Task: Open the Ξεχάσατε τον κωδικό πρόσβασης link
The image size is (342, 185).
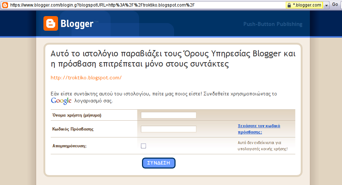Action: point(259,129)
